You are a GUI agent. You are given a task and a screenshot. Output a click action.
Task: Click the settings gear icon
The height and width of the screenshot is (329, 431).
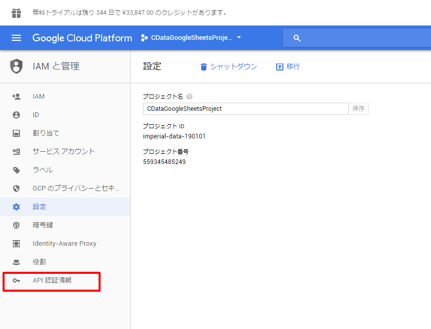pyautogui.click(x=16, y=207)
